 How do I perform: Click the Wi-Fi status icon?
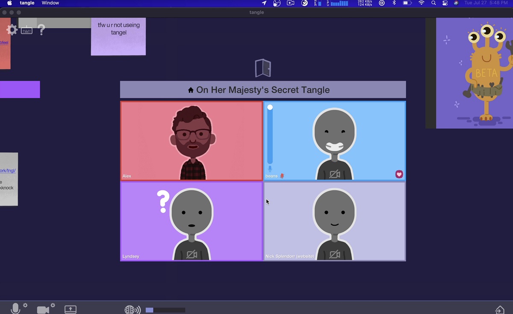(422, 3)
